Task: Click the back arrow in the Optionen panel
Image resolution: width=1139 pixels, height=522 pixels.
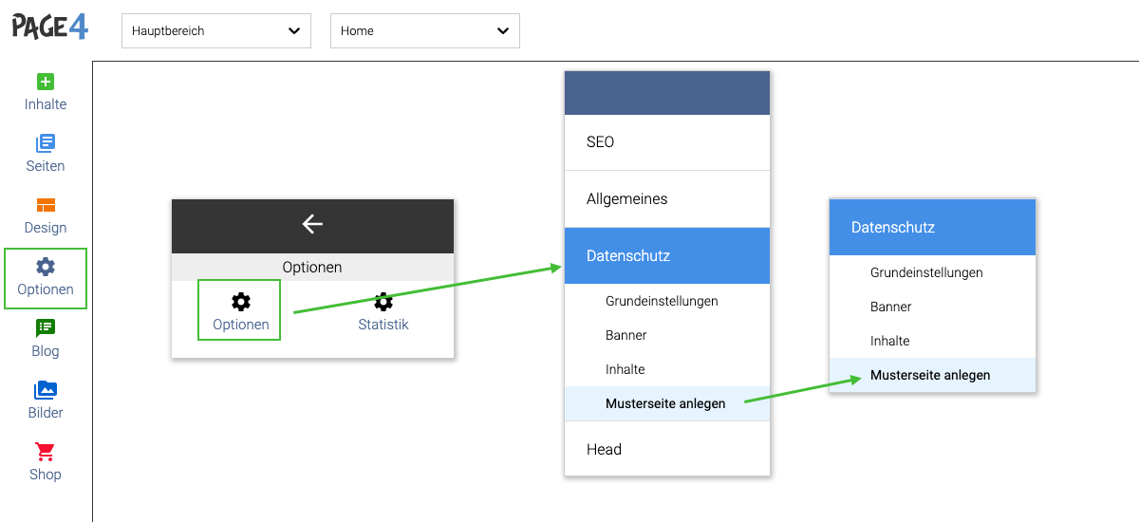Action: (x=312, y=224)
